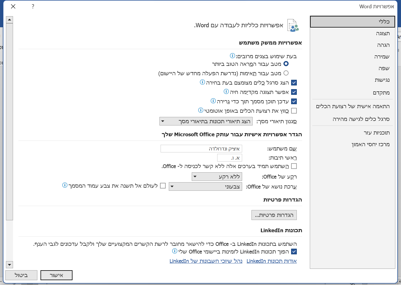Open the הגהה category

[353, 45]
